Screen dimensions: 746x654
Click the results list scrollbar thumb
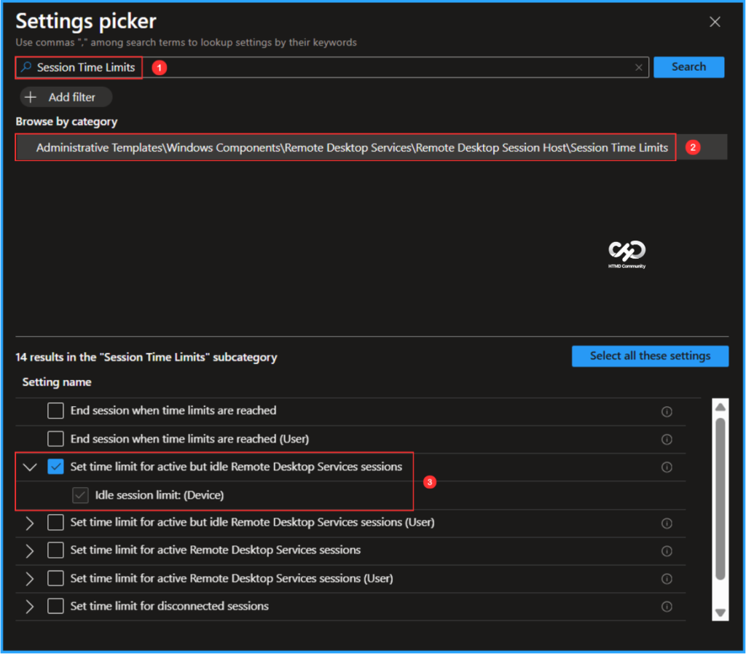point(721,499)
